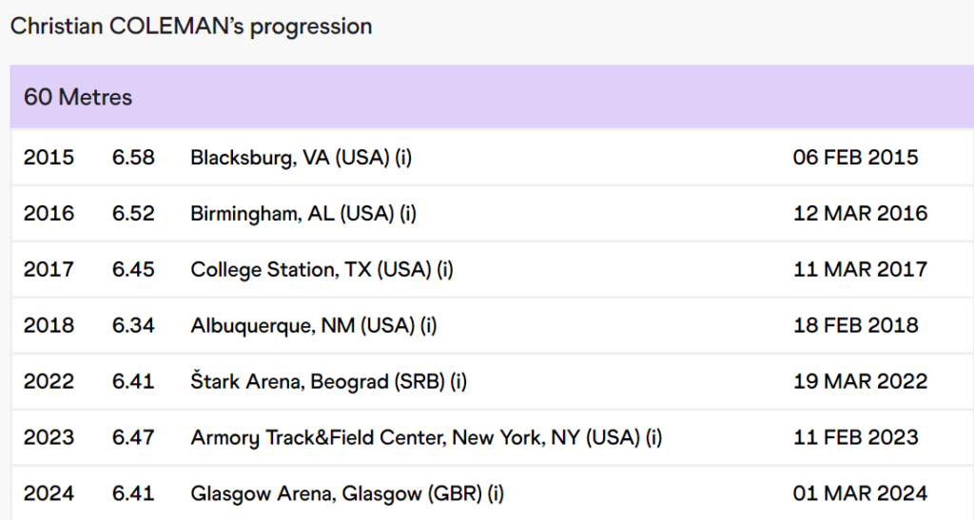Select the 2015 season row year
This screenshot has width=974, height=520.
(x=49, y=158)
